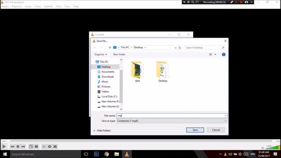
Task: Click Save in the Save file dialog
Action: click(x=195, y=130)
